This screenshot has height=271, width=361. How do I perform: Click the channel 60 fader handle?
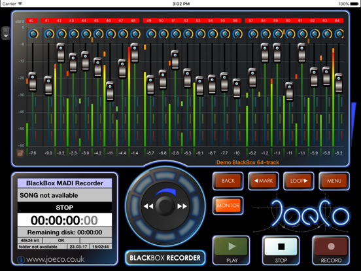(x=290, y=92)
